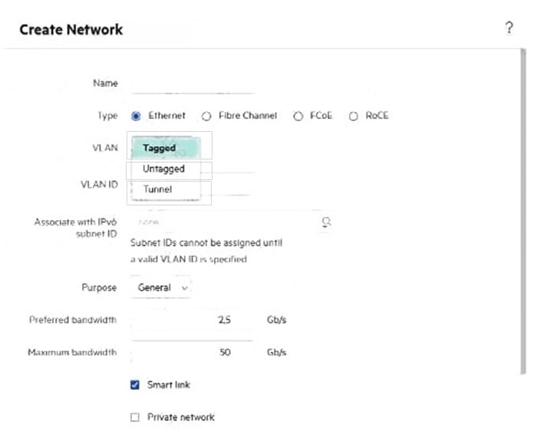Select Untagged from the VLAN list

pos(164,169)
